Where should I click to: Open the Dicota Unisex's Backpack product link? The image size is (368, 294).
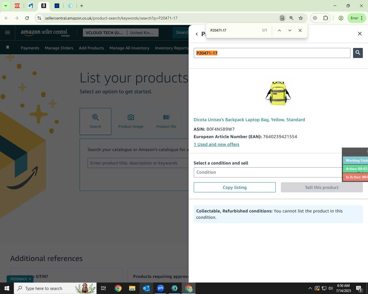249,120
